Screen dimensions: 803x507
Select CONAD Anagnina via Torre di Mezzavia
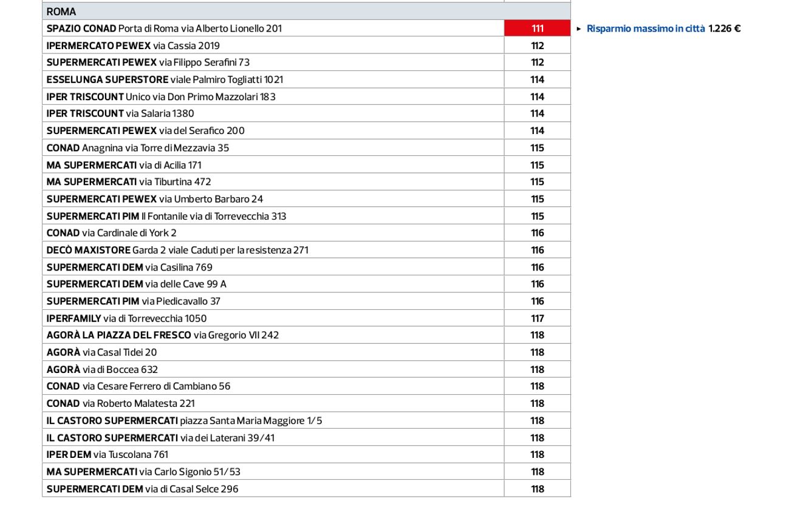pyautogui.click(x=306, y=147)
